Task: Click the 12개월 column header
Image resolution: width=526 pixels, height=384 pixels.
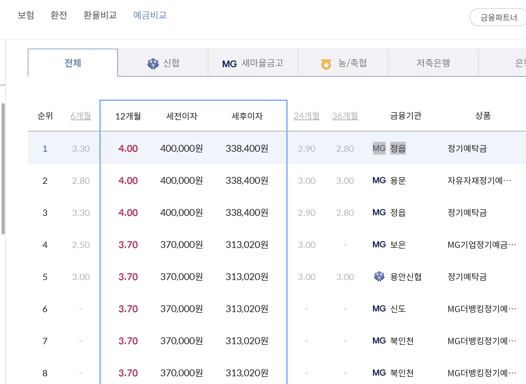Action: point(128,116)
